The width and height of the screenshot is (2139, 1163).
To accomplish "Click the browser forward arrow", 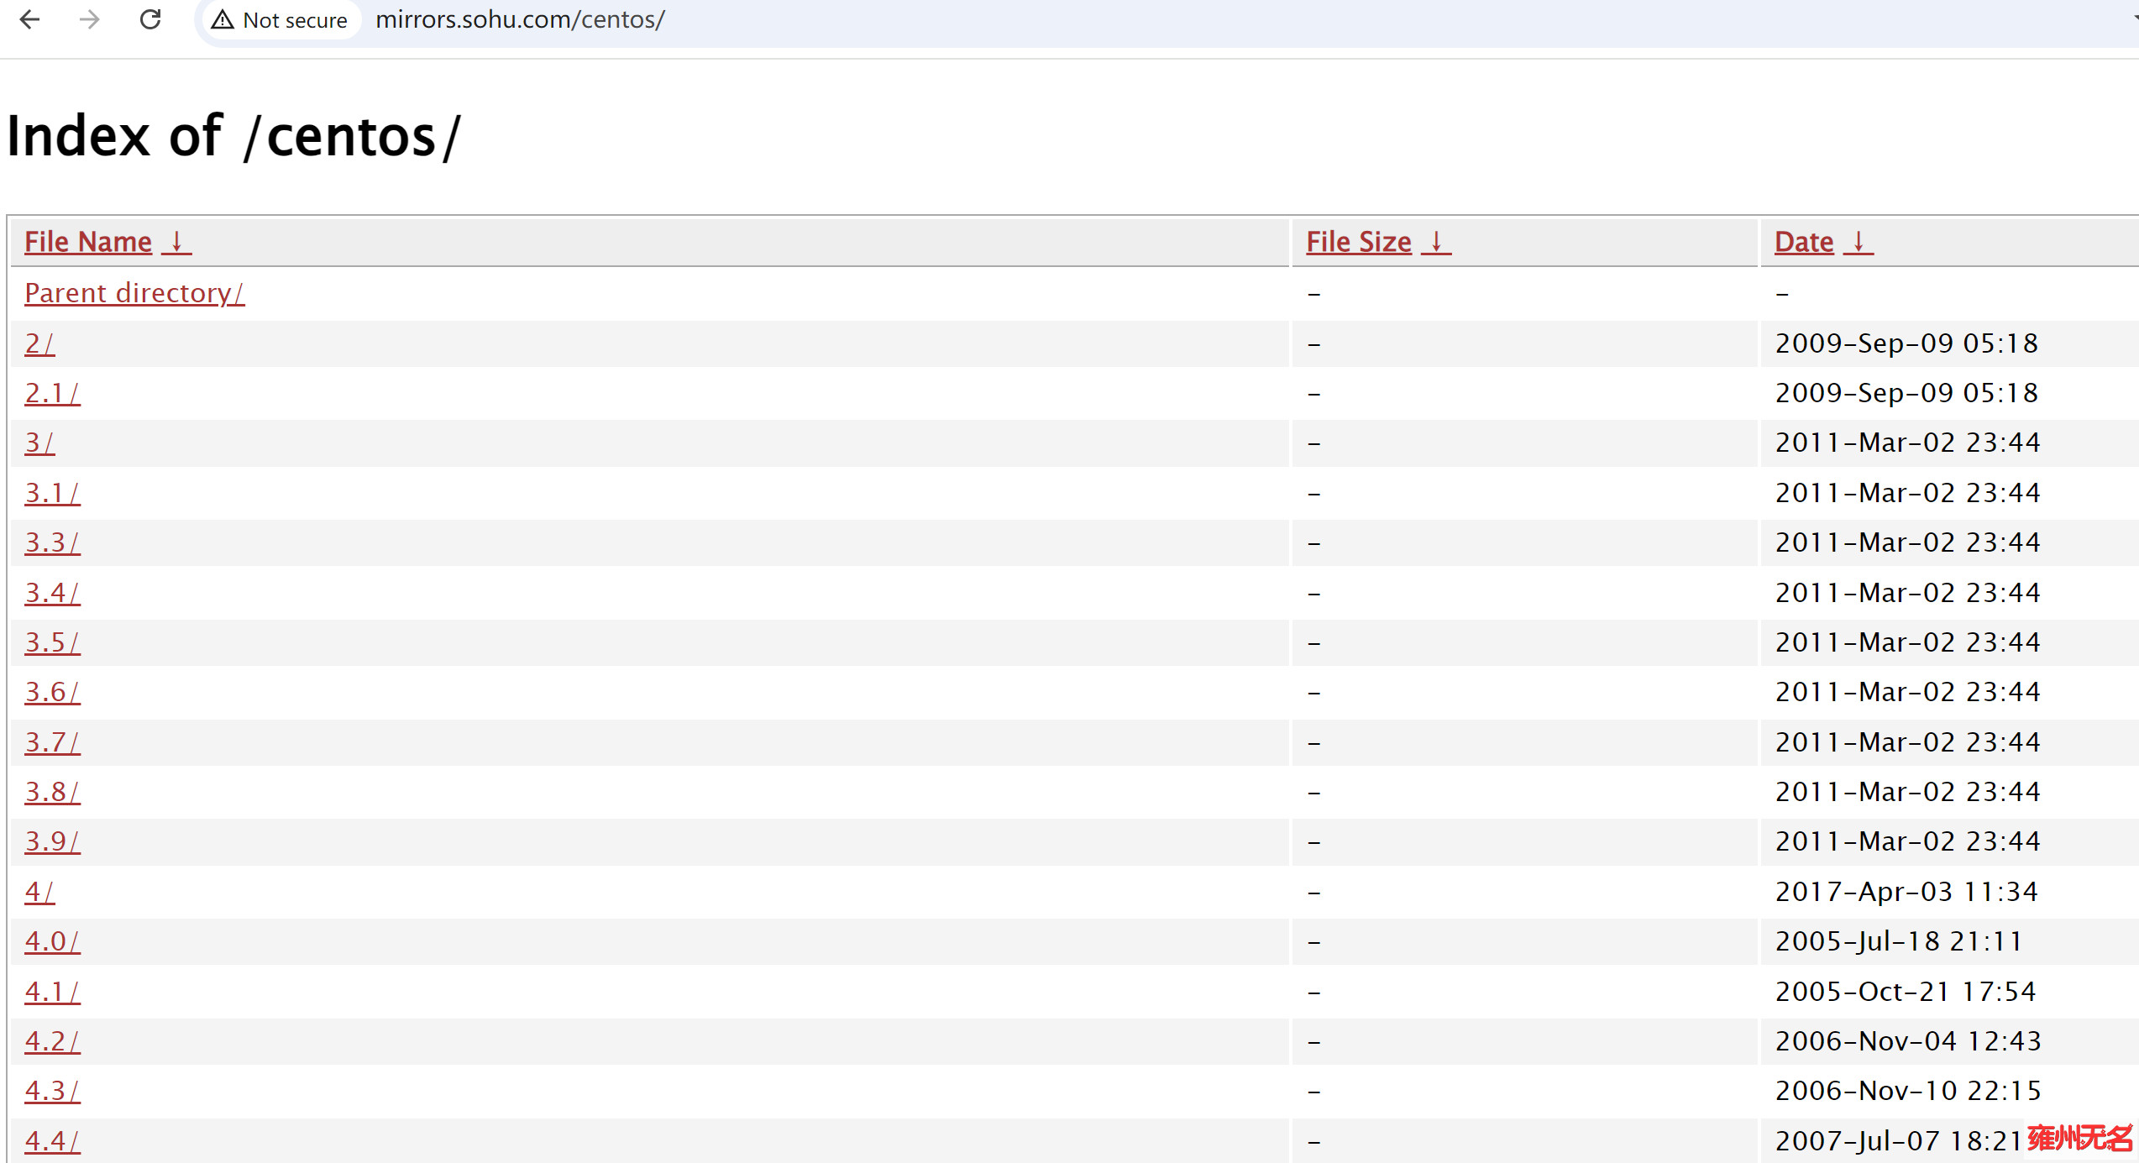I will pyautogui.click(x=89, y=19).
